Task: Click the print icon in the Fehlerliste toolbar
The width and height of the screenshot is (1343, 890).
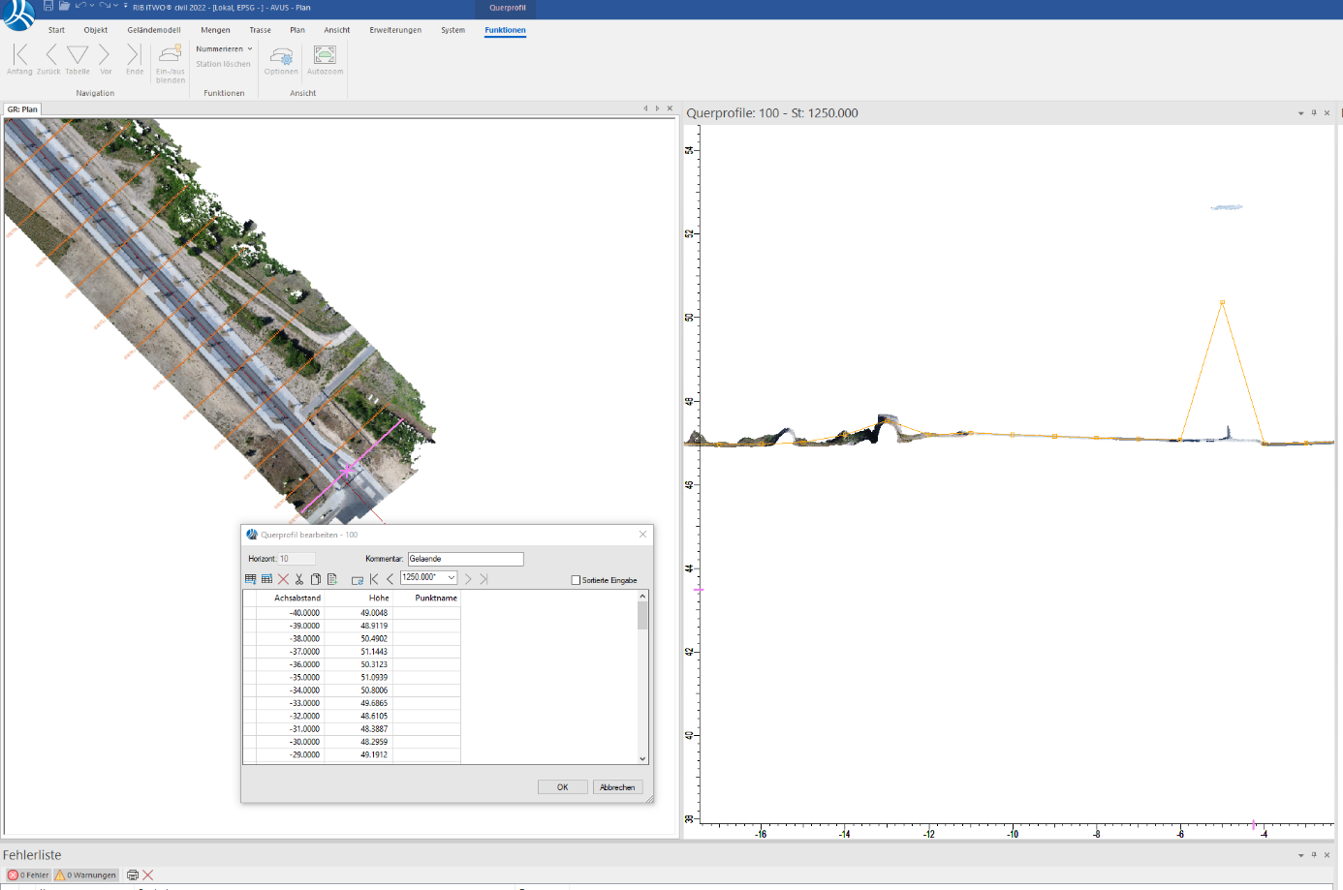Action: (133, 875)
